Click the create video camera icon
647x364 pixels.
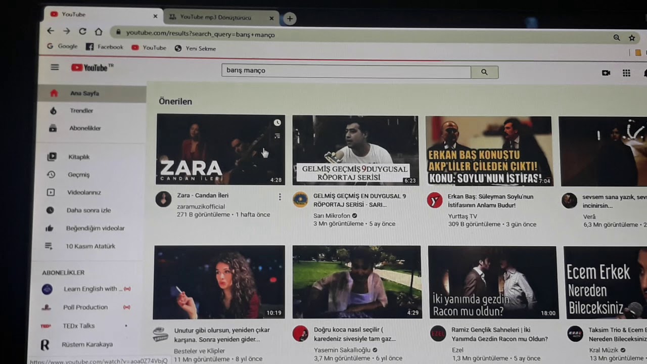coord(606,73)
